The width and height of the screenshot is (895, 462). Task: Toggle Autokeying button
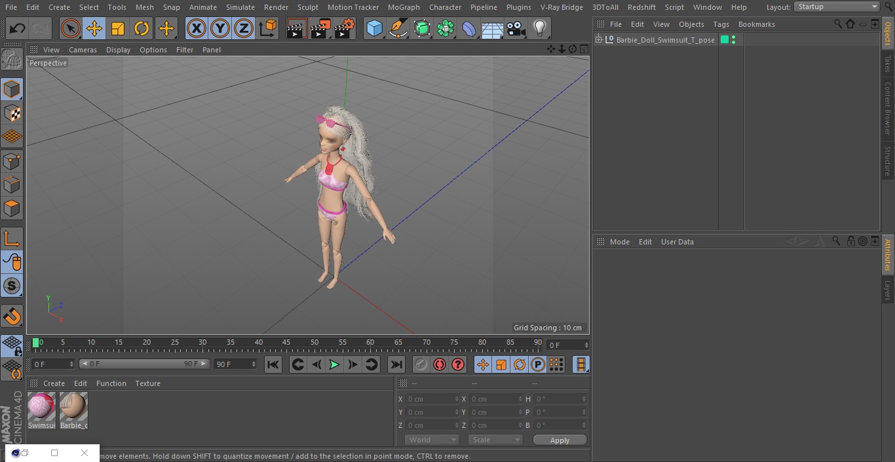coord(440,364)
